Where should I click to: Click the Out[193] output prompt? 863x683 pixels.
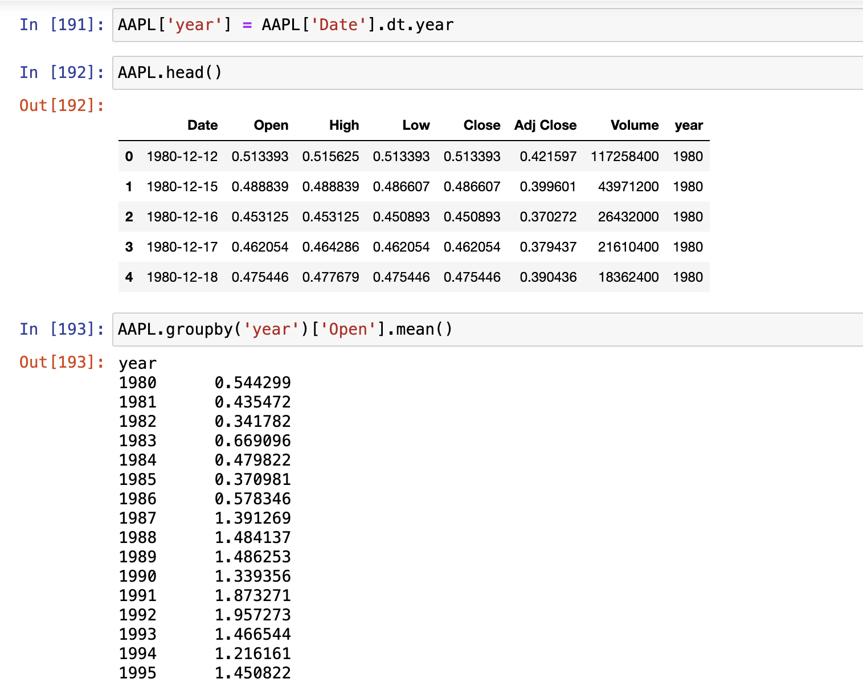pos(62,363)
